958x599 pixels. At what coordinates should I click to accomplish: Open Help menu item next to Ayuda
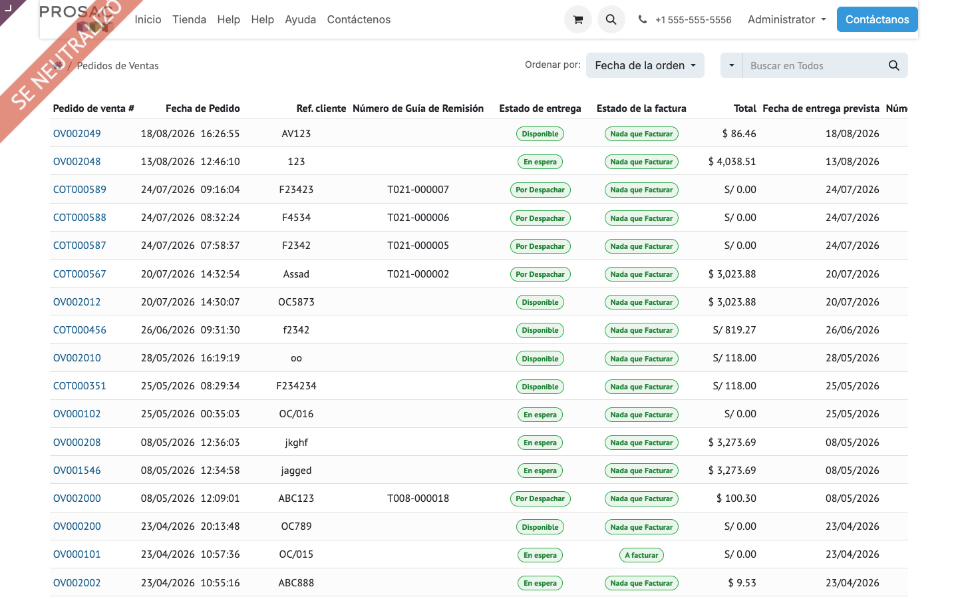[262, 19]
